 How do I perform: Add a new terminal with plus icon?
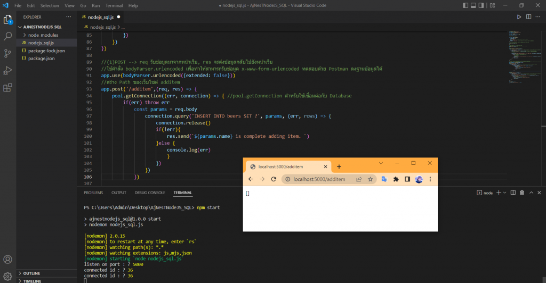499,193
